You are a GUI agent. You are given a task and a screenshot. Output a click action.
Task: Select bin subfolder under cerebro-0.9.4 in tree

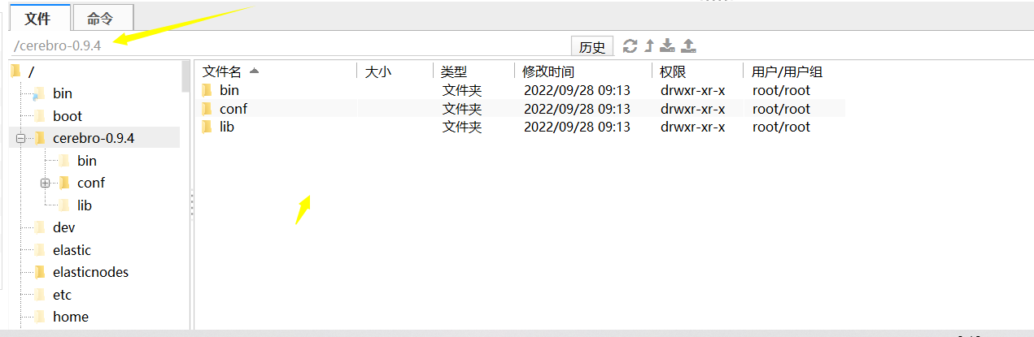[x=87, y=161]
